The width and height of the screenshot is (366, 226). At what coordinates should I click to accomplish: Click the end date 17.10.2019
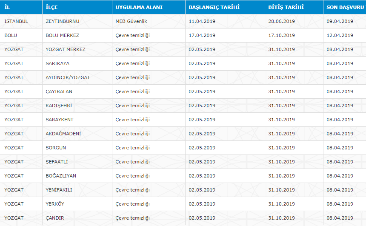[x=281, y=35]
